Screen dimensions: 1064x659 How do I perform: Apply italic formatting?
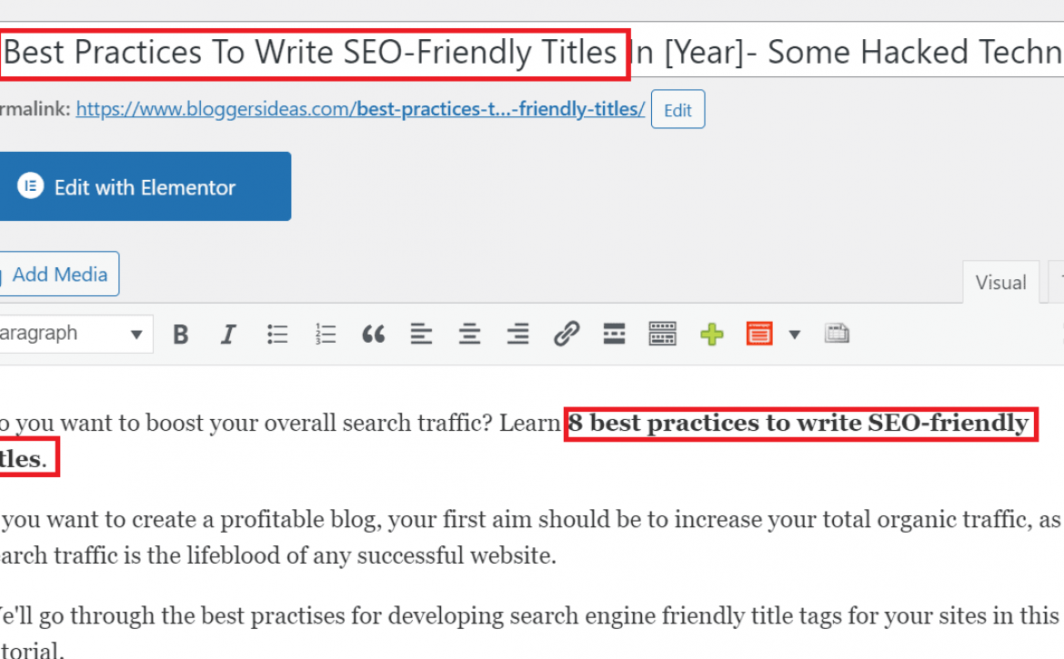click(x=228, y=334)
